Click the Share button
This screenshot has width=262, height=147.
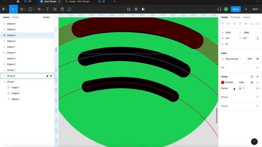(236, 9)
